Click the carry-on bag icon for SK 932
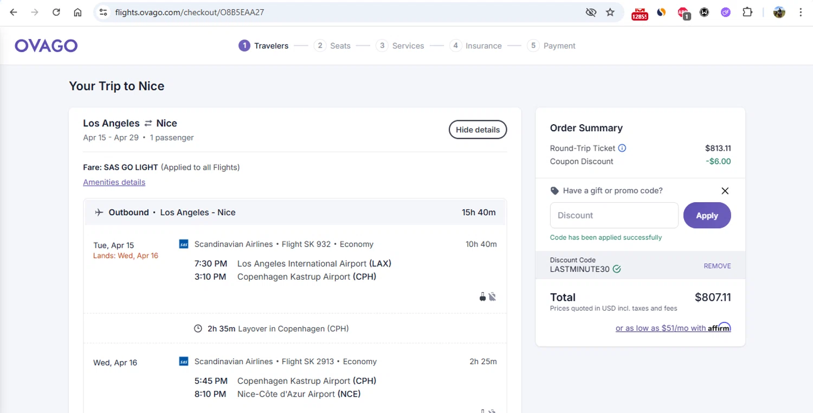The height and width of the screenshot is (413, 813). pyautogui.click(x=482, y=296)
